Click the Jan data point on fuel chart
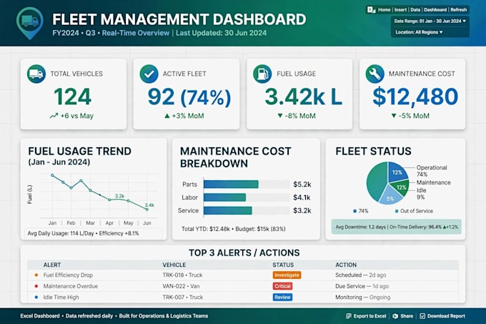The width and height of the screenshot is (486, 324). 52,175
